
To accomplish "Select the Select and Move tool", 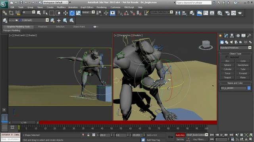I will click(x=65, y=13).
